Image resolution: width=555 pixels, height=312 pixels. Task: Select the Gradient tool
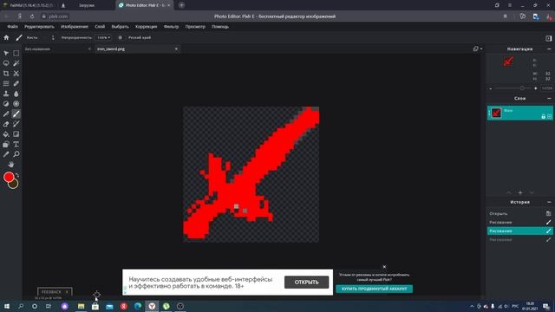[x=16, y=134]
